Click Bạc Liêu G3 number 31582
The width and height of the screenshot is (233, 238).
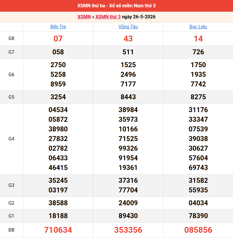pos(198,180)
